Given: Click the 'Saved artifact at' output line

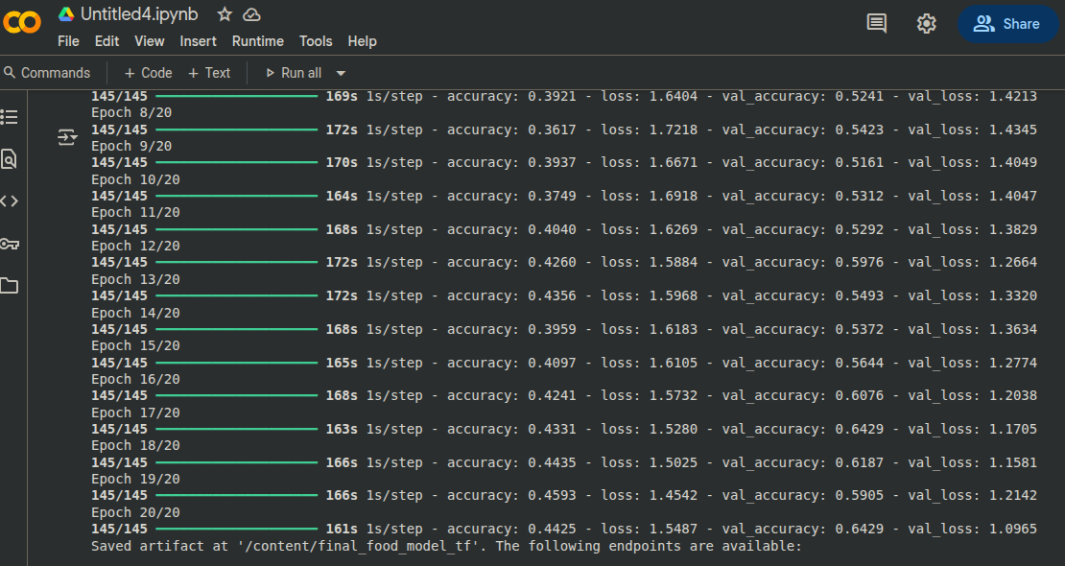Looking at the screenshot, I should [x=446, y=546].
